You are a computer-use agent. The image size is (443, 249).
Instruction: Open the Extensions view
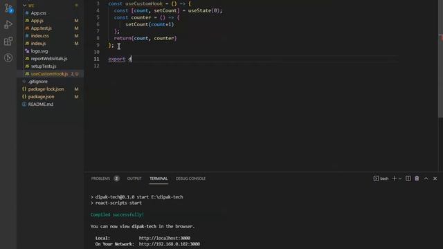click(x=8, y=41)
